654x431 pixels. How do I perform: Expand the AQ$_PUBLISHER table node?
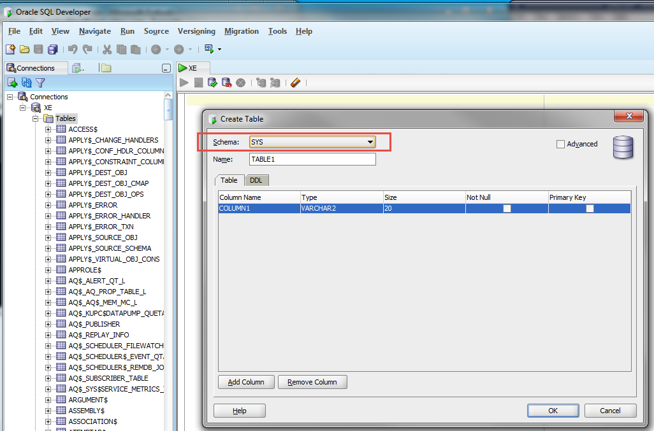(48, 325)
